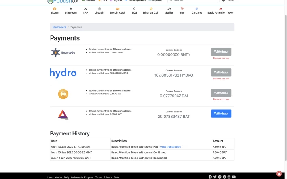The image size is (287, 179).
Task: Open the Ethereum category
Action: (x=71, y=11)
